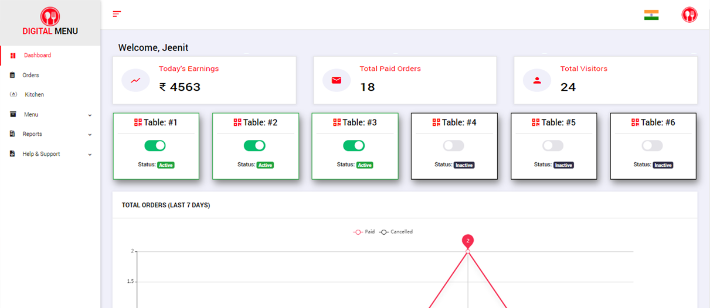The width and height of the screenshot is (710, 308).
Task: Disable the Table #2 active toggle
Action: (254, 145)
